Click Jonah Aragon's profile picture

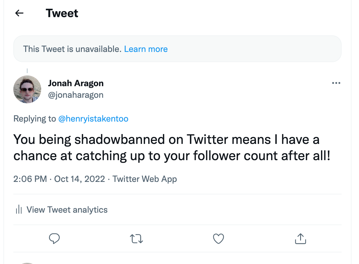coord(27,89)
